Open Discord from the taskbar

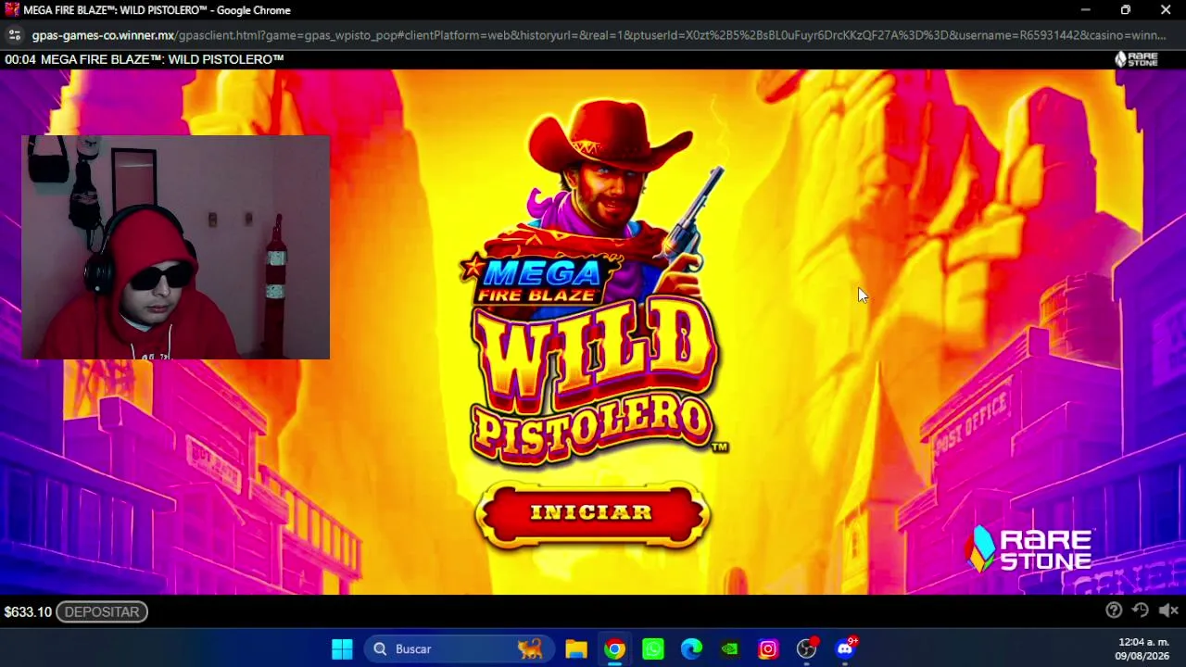(x=845, y=649)
